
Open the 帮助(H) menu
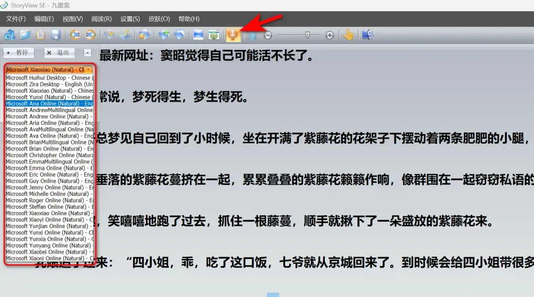pos(189,19)
